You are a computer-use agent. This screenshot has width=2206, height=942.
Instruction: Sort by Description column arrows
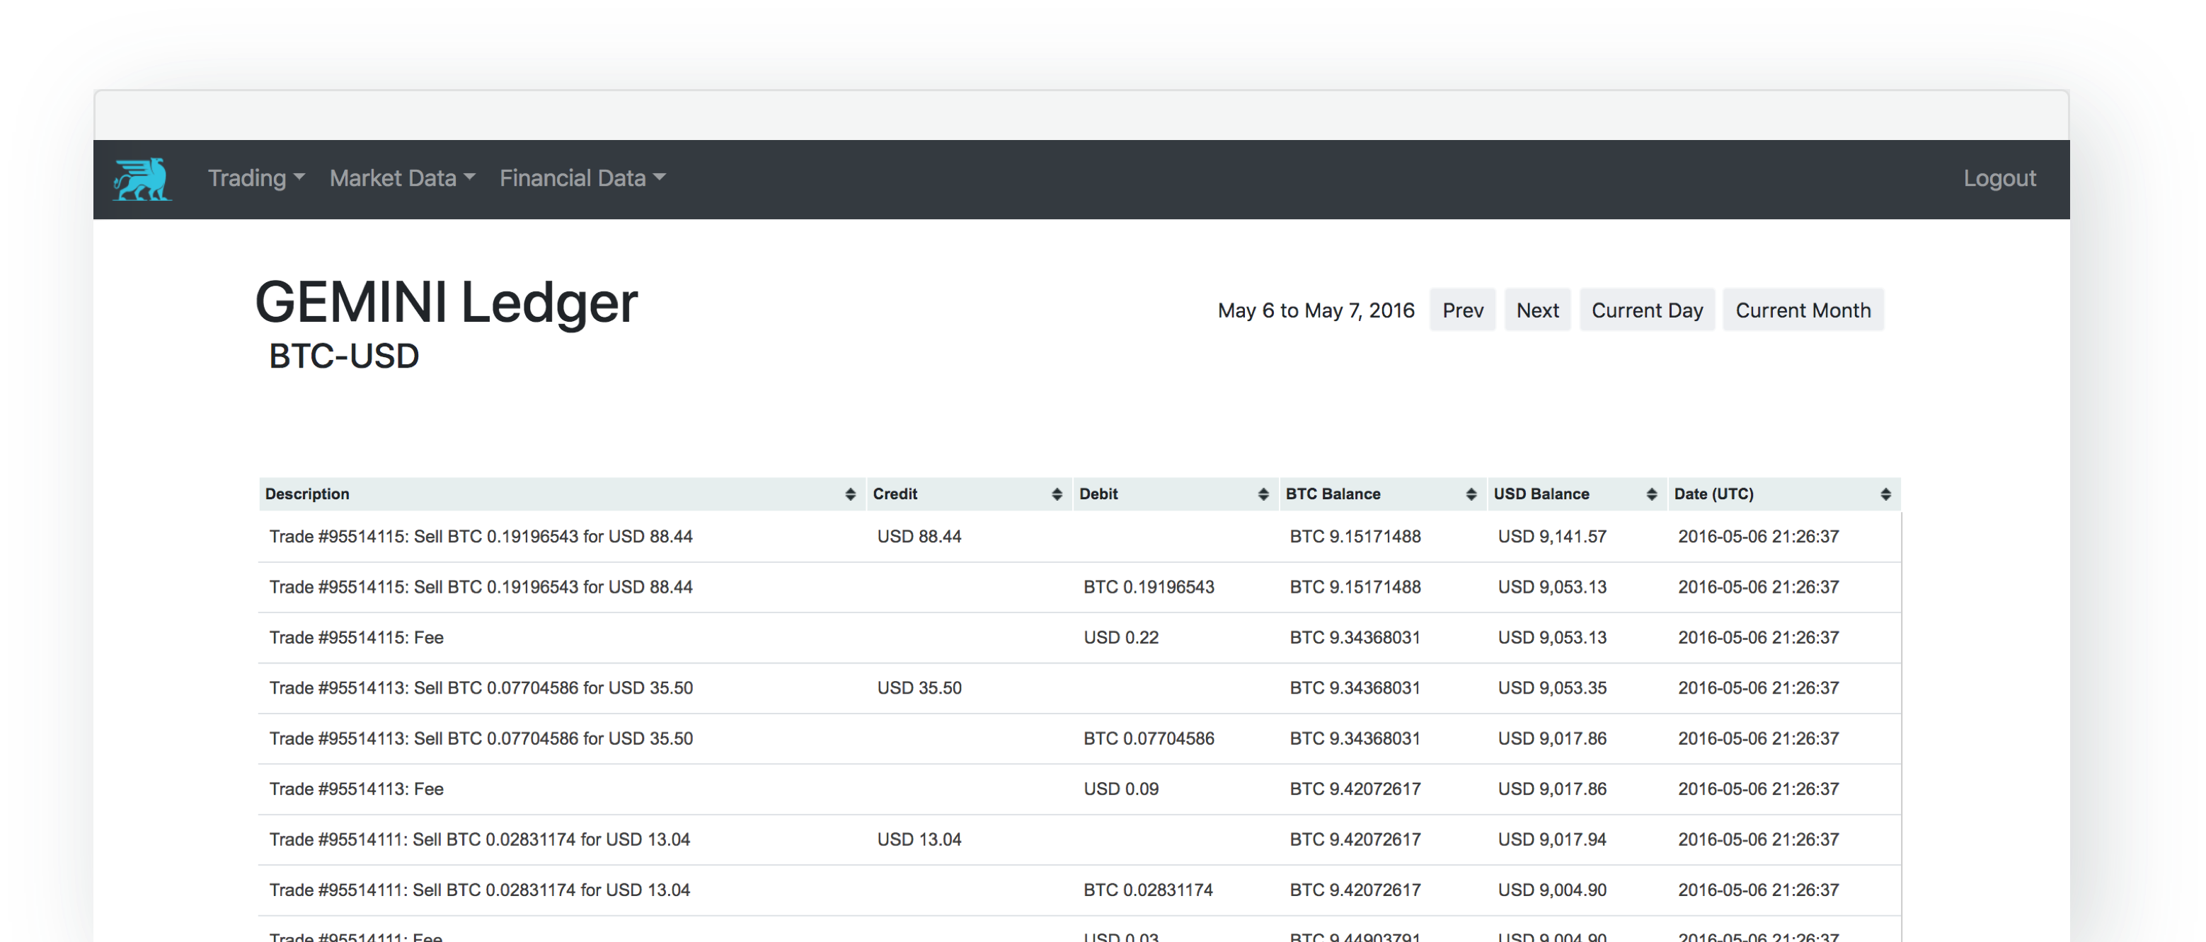(x=849, y=494)
